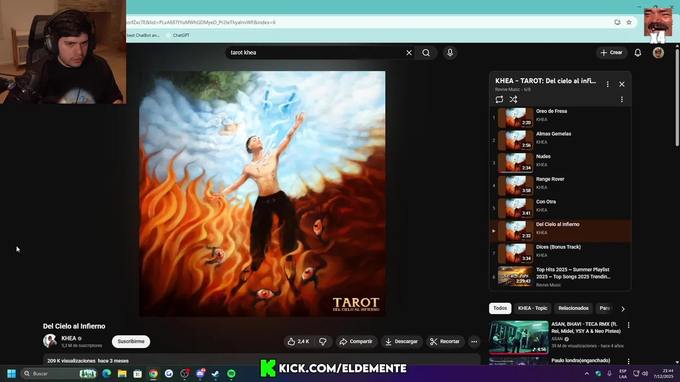The height and width of the screenshot is (382, 680).
Task: Open playlist more actions below header
Action: (622, 99)
